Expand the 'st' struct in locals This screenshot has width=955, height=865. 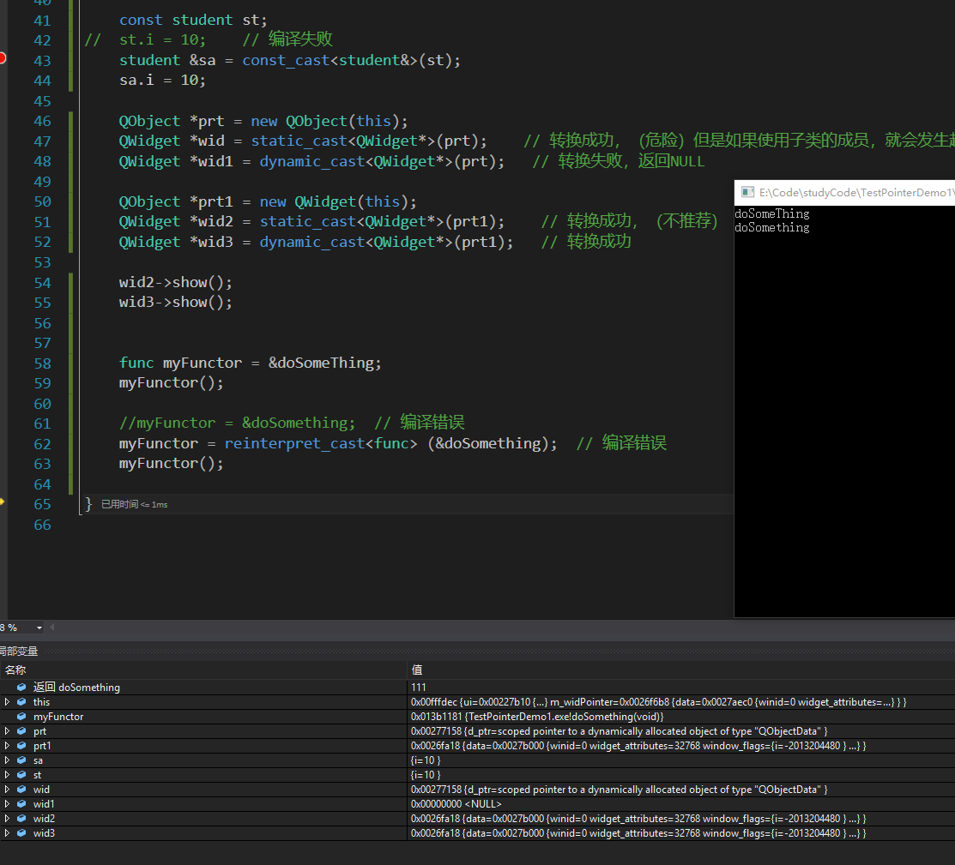tap(7, 775)
